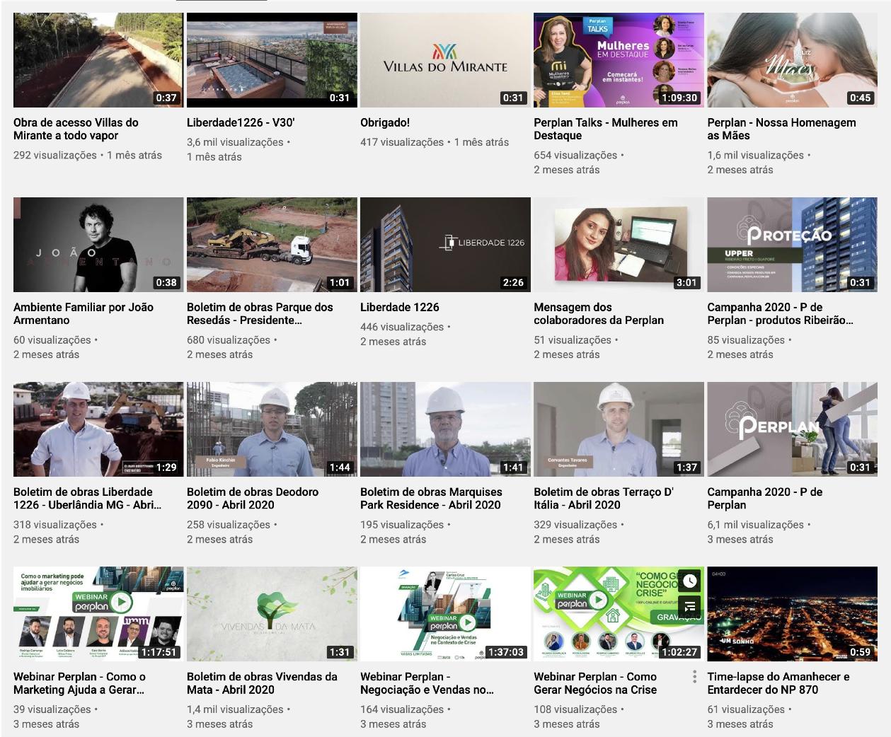Click the title Boletim de obras Terraço D' Itália

[604, 498]
